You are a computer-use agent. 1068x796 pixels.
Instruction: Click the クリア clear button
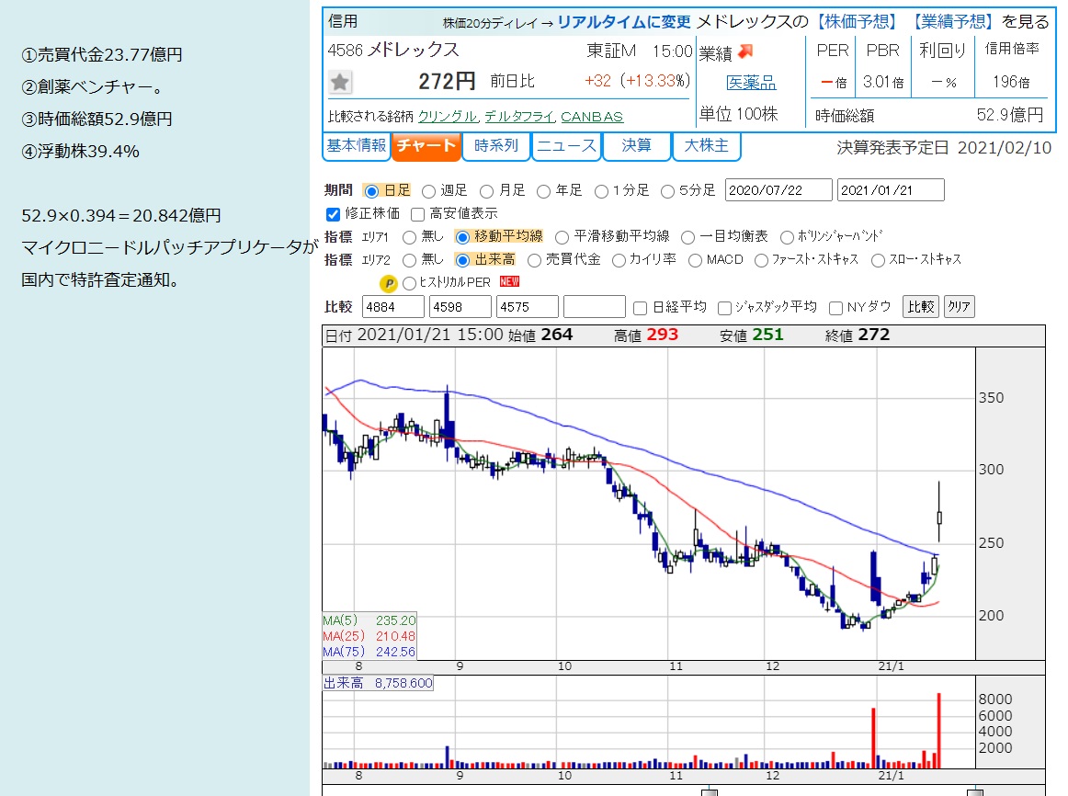coord(959,307)
